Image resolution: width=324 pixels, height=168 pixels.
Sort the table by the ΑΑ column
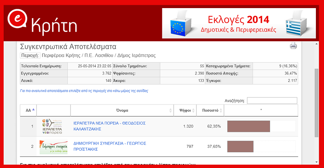28,110
